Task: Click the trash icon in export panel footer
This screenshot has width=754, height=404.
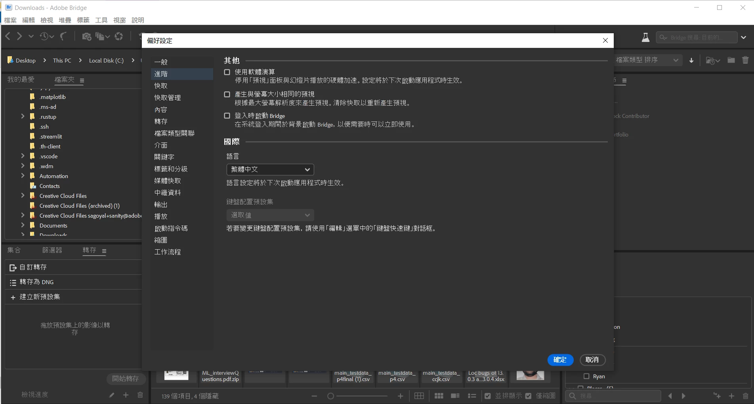Action: [140, 395]
